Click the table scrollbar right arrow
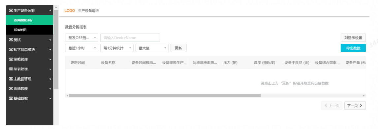This screenshot has height=129, width=378. [364, 95]
